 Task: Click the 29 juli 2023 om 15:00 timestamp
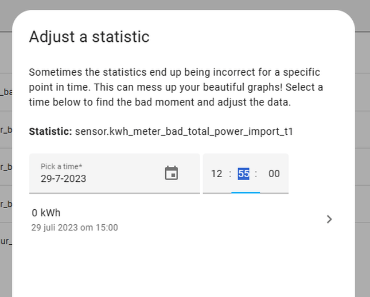click(75, 228)
